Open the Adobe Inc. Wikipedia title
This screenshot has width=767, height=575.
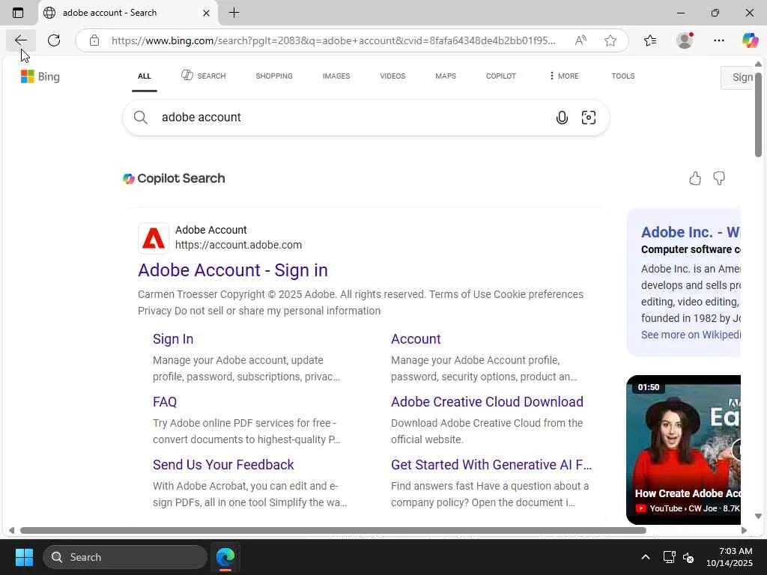pyautogui.click(x=690, y=232)
